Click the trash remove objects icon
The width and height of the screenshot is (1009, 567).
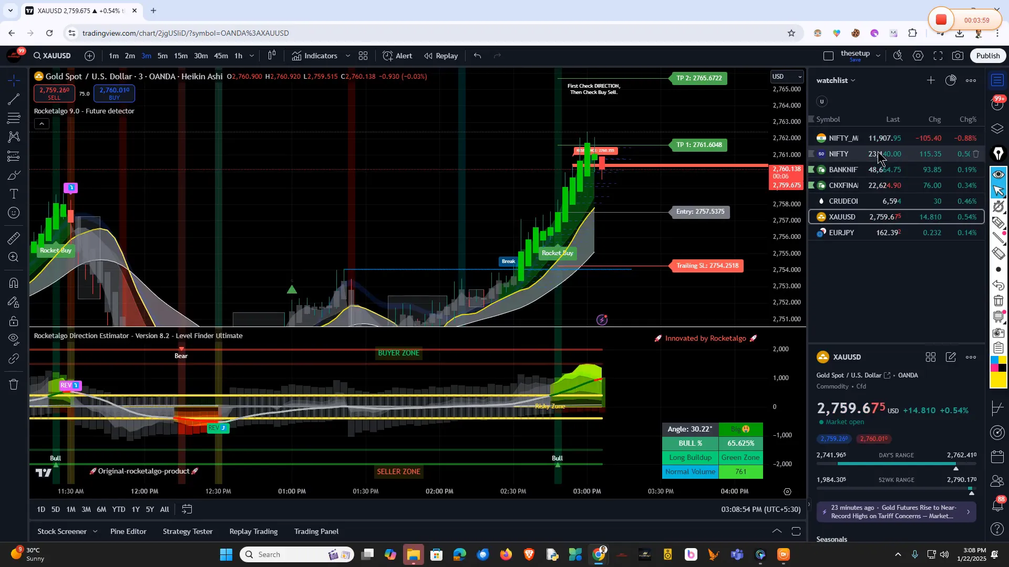(x=14, y=385)
